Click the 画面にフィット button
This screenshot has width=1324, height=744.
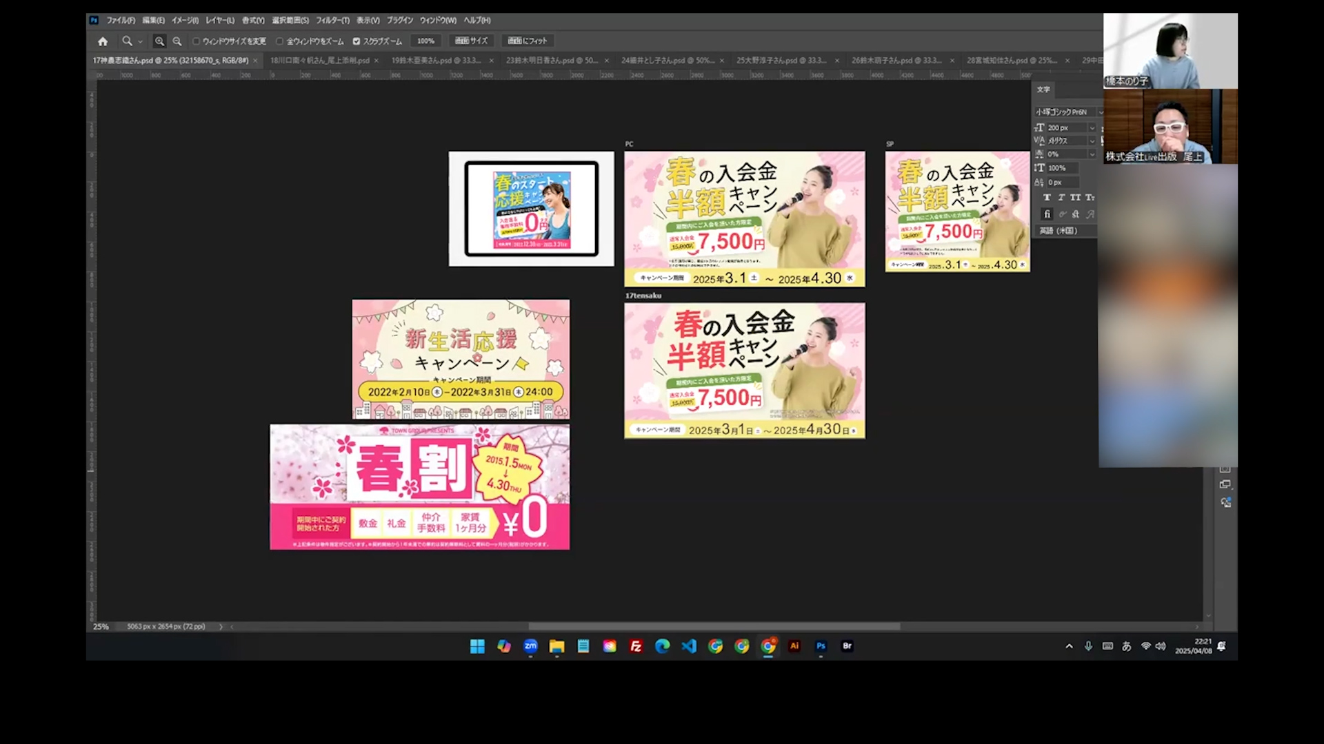tap(527, 41)
